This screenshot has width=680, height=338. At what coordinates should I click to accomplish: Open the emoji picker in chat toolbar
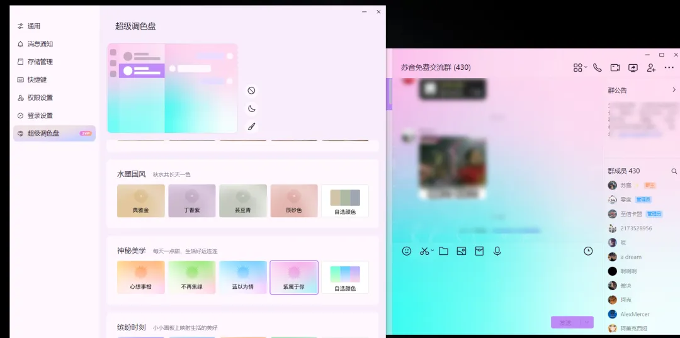point(407,251)
